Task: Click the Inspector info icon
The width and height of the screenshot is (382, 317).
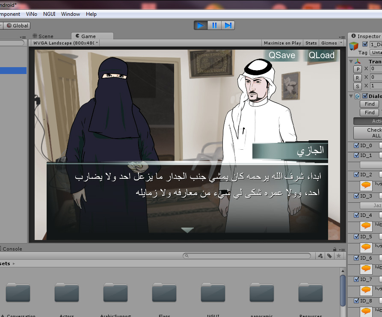Action: [353, 36]
